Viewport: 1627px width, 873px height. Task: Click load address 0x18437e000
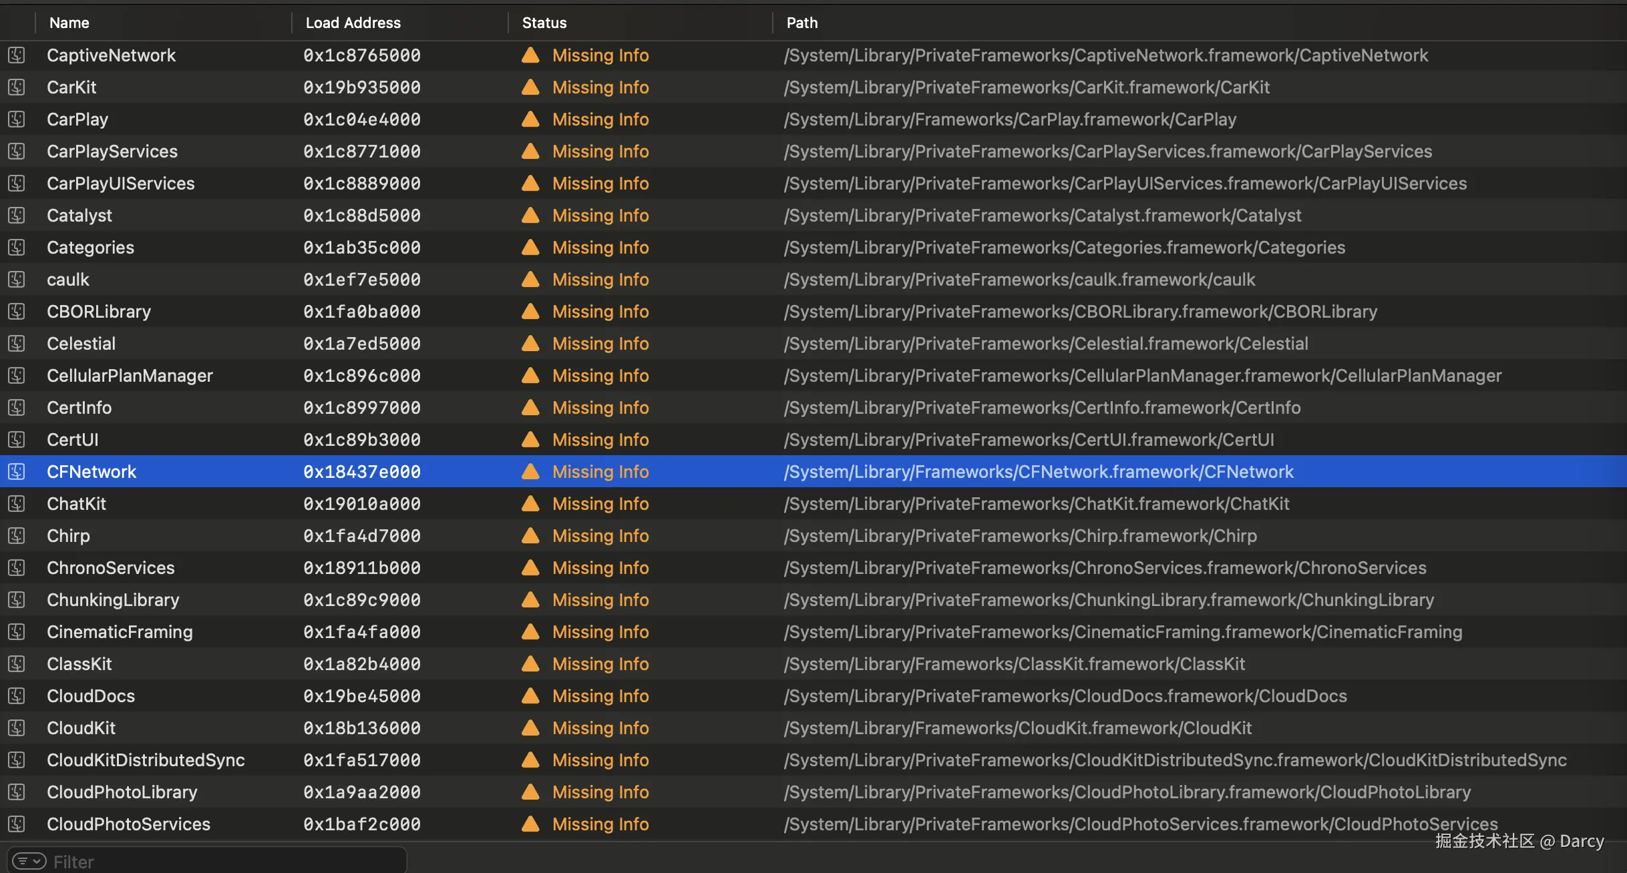[x=362, y=471]
